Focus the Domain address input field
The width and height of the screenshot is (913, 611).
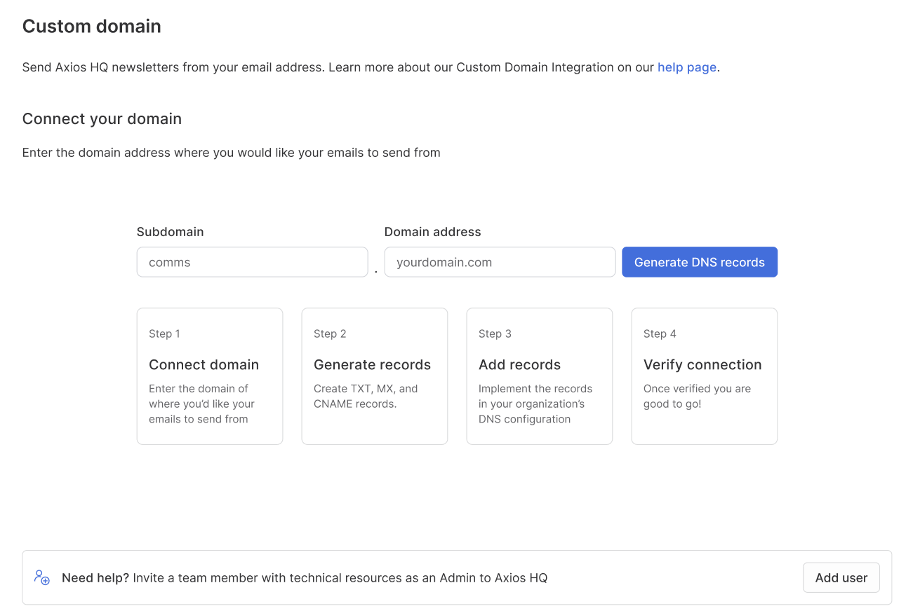pos(500,262)
